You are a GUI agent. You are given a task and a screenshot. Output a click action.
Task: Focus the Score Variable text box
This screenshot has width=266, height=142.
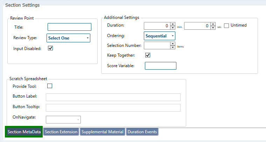click(160, 66)
